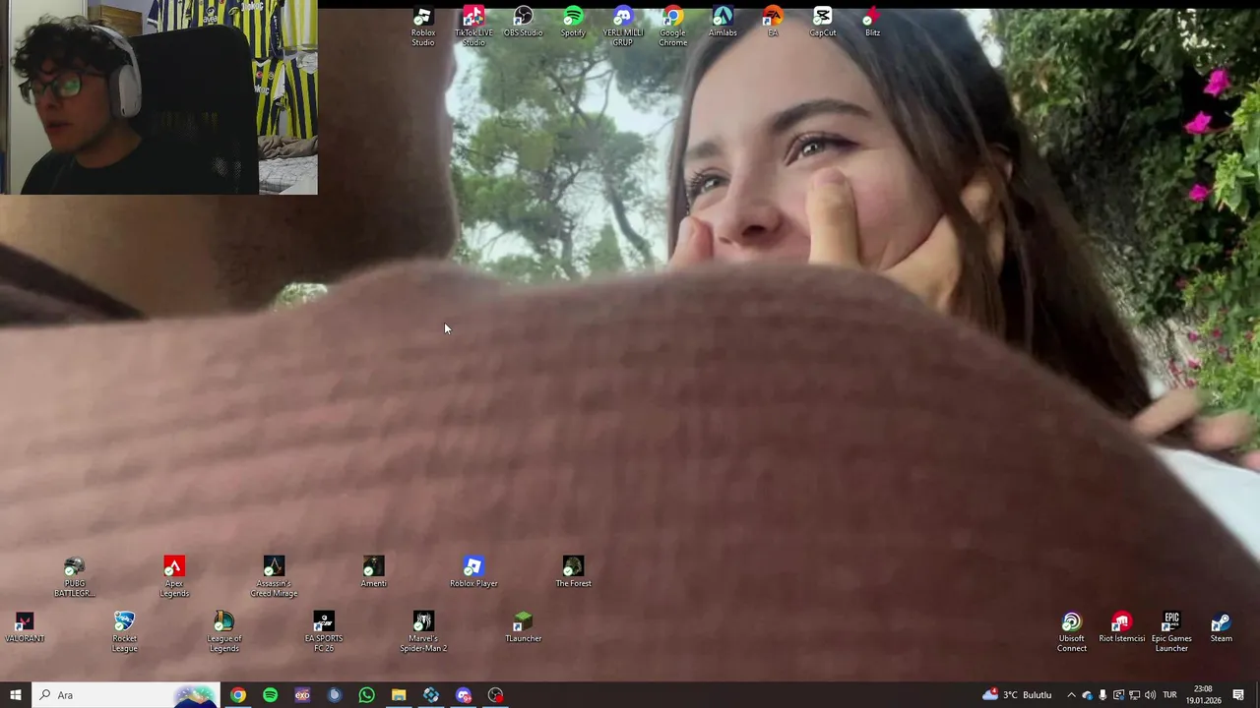Open the notification center icon
This screenshot has height=708, width=1260.
click(x=1238, y=695)
